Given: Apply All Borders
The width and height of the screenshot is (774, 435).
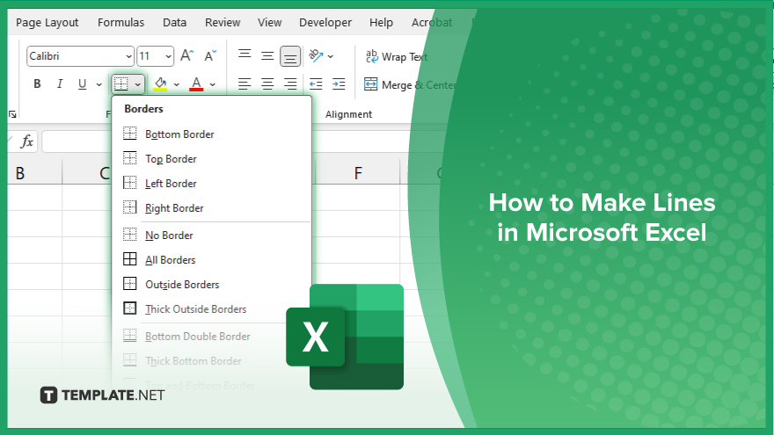Looking at the screenshot, I should (212, 260).
